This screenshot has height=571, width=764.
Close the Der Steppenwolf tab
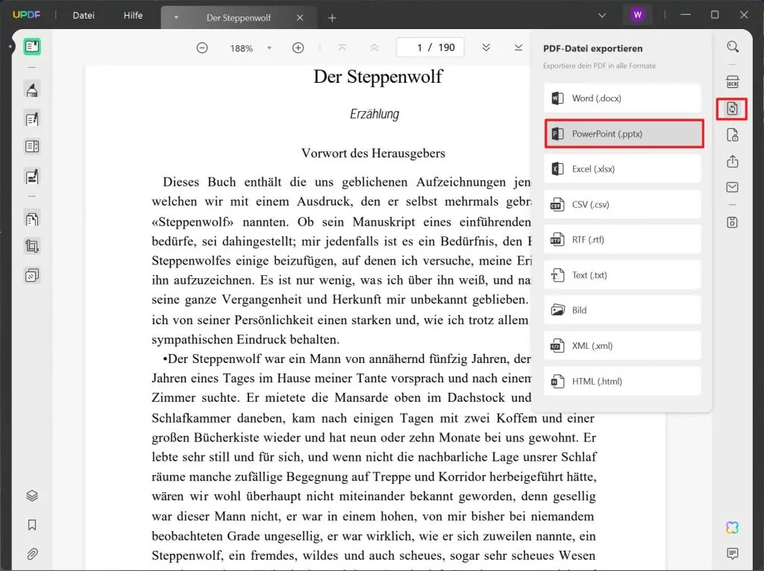300,18
